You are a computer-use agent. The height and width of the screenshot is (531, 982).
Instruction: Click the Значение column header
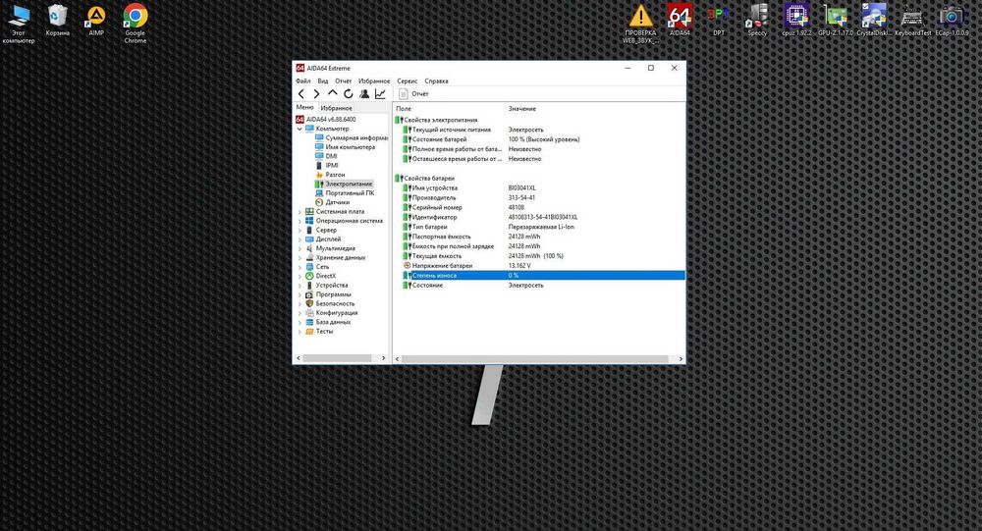point(594,109)
